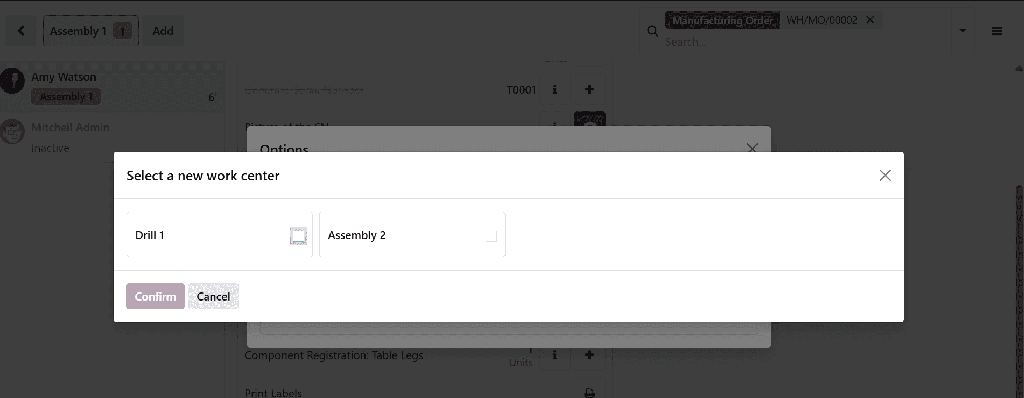Open the hamburger menu icon

click(997, 31)
